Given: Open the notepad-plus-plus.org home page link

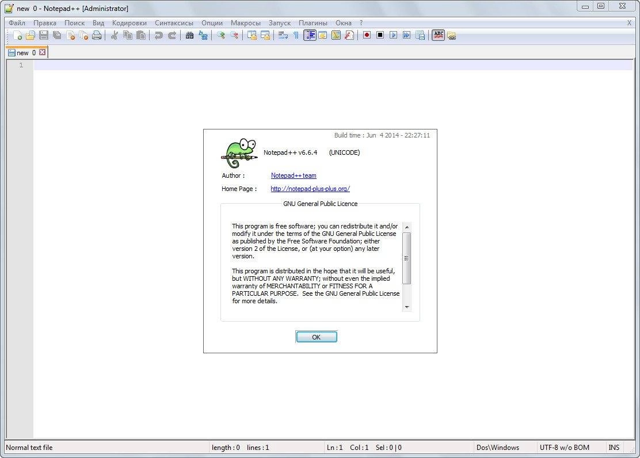Looking at the screenshot, I should click(x=310, y=189).
